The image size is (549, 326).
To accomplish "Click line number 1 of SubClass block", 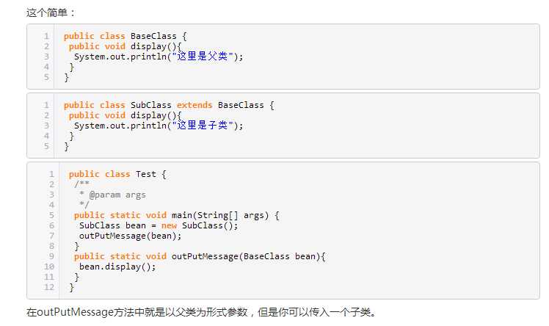I will click(x=46, y=105).
